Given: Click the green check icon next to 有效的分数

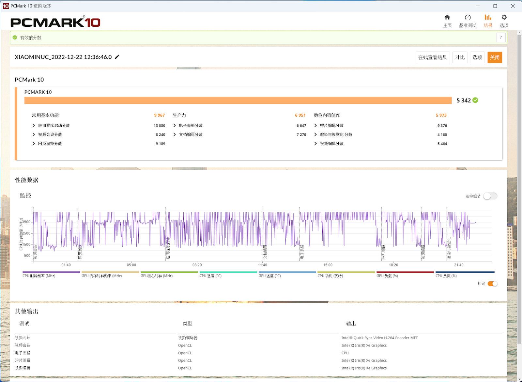Looking at the screenshot, I should point(15,38).
